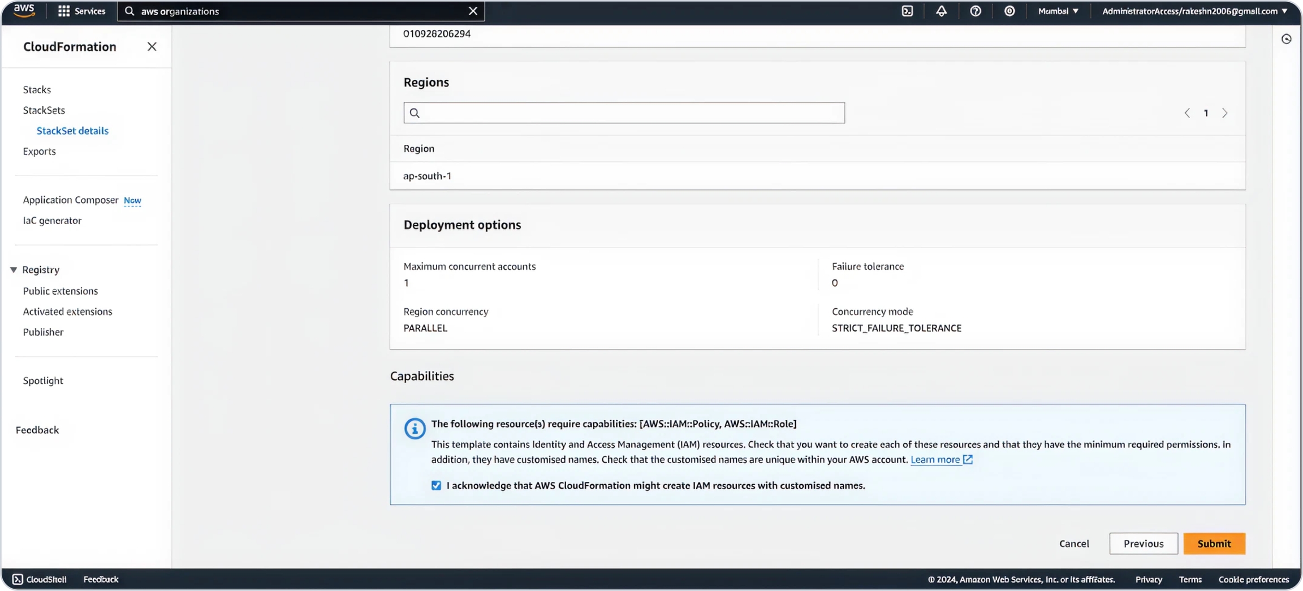Open the settings icon in top bar
Screen dimensions: 1303x591
pos(1009,11)
